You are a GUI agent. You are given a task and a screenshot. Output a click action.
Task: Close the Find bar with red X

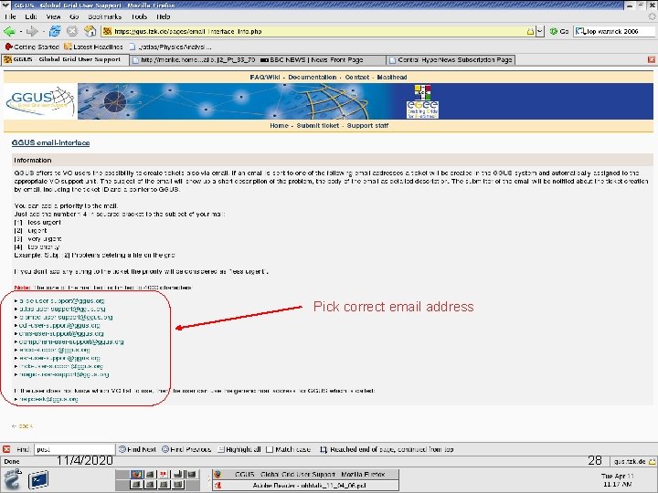point(6,449)
